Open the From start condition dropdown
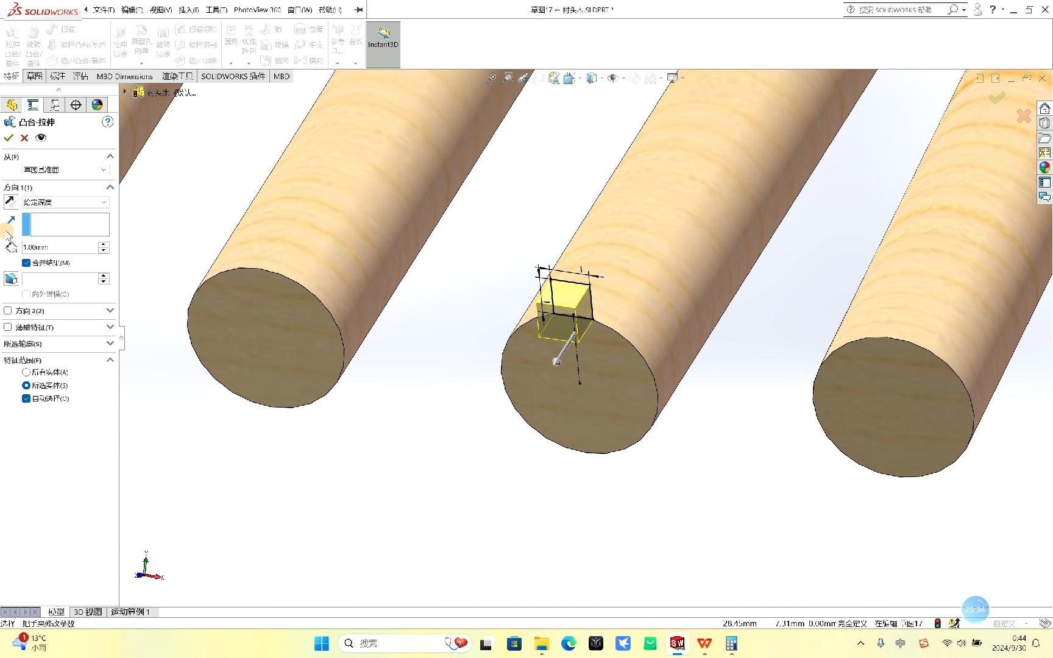The height and width of the screenshot is (658, 1053). point(65,170)
